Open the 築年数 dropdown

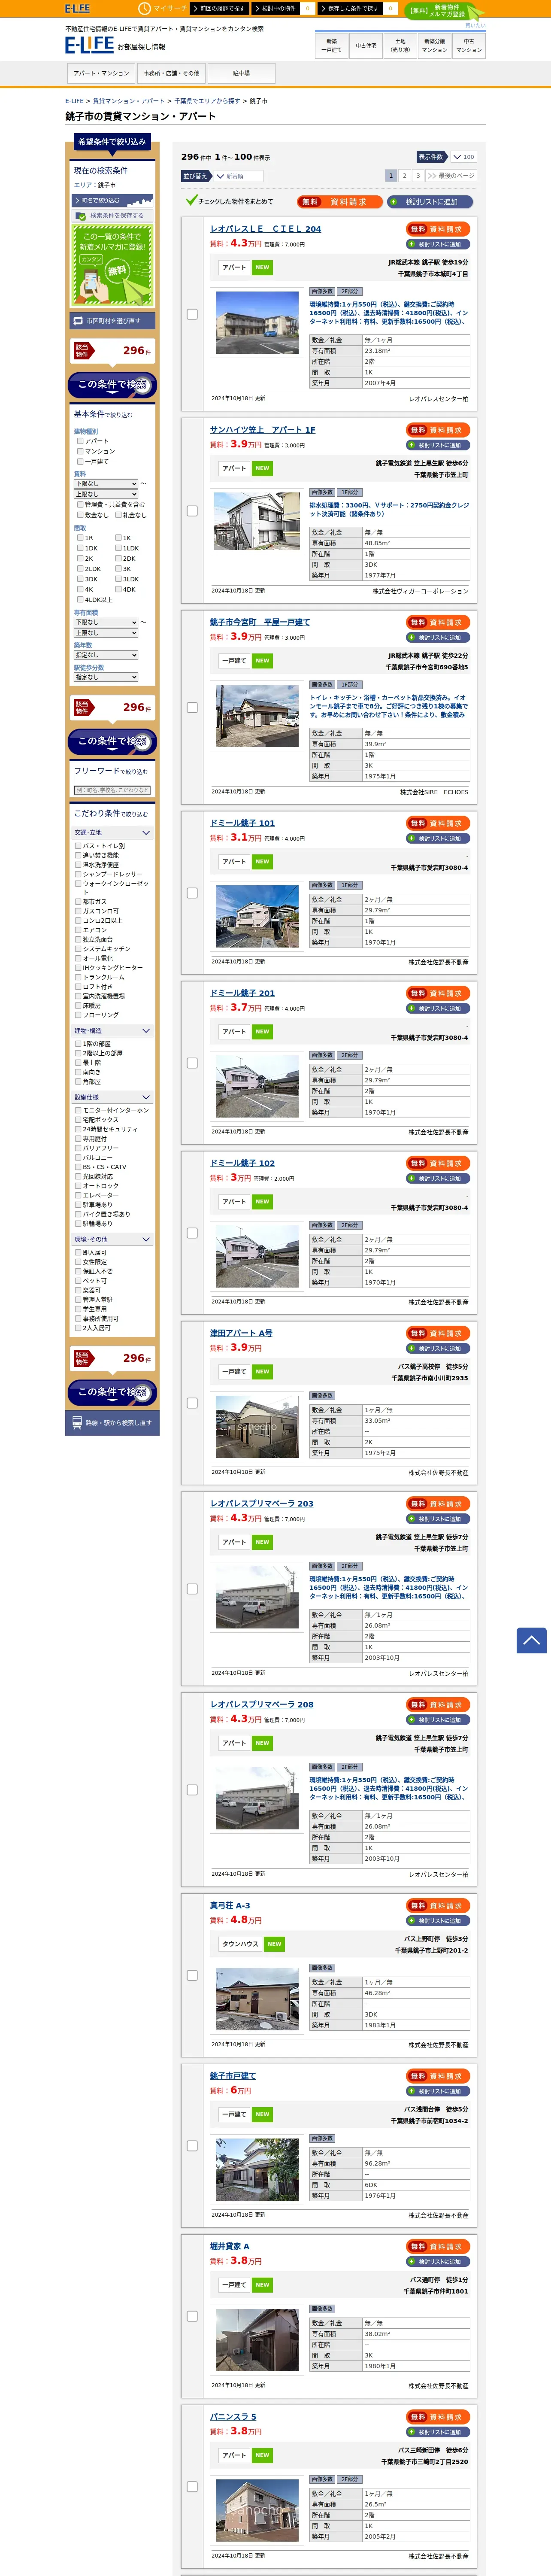pyautogui.click(x=106, y=655)
